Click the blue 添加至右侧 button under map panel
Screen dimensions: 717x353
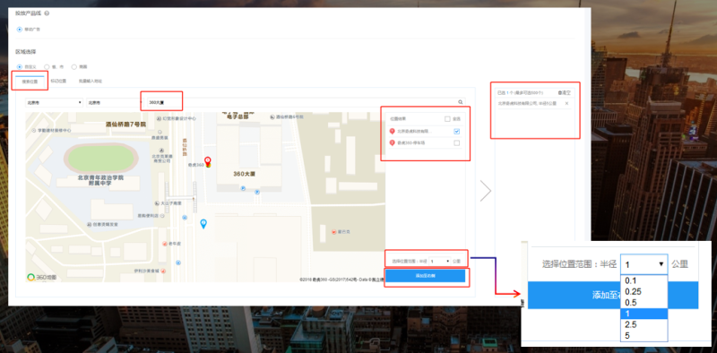point(425,276)
